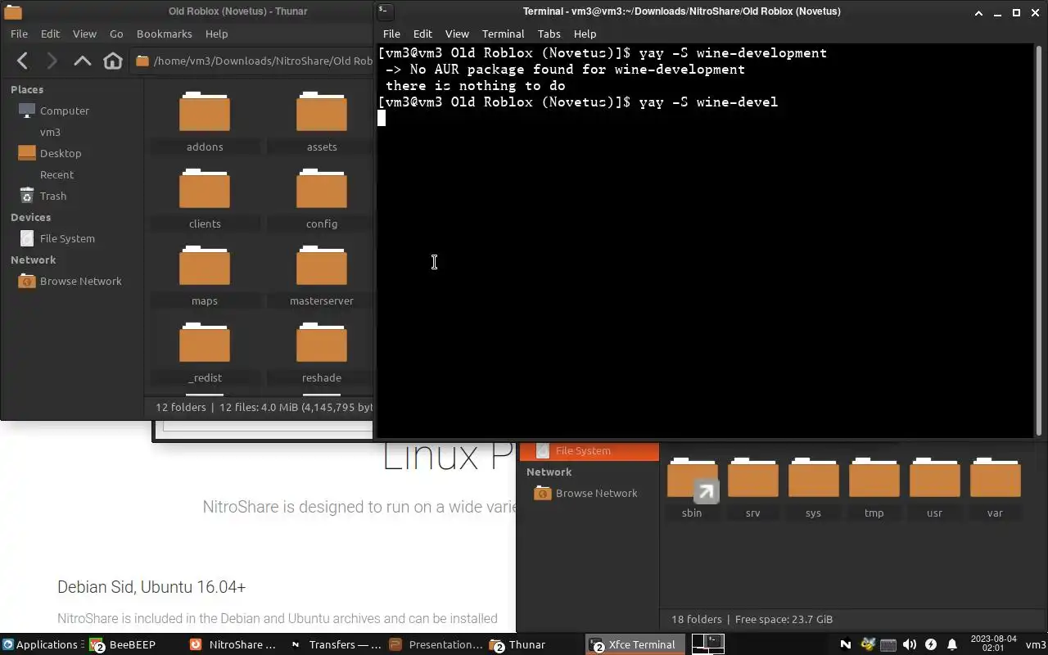Open the Terminal menu in Terminal menubar
The image size is (1048, 655).
tap(503, 34)
